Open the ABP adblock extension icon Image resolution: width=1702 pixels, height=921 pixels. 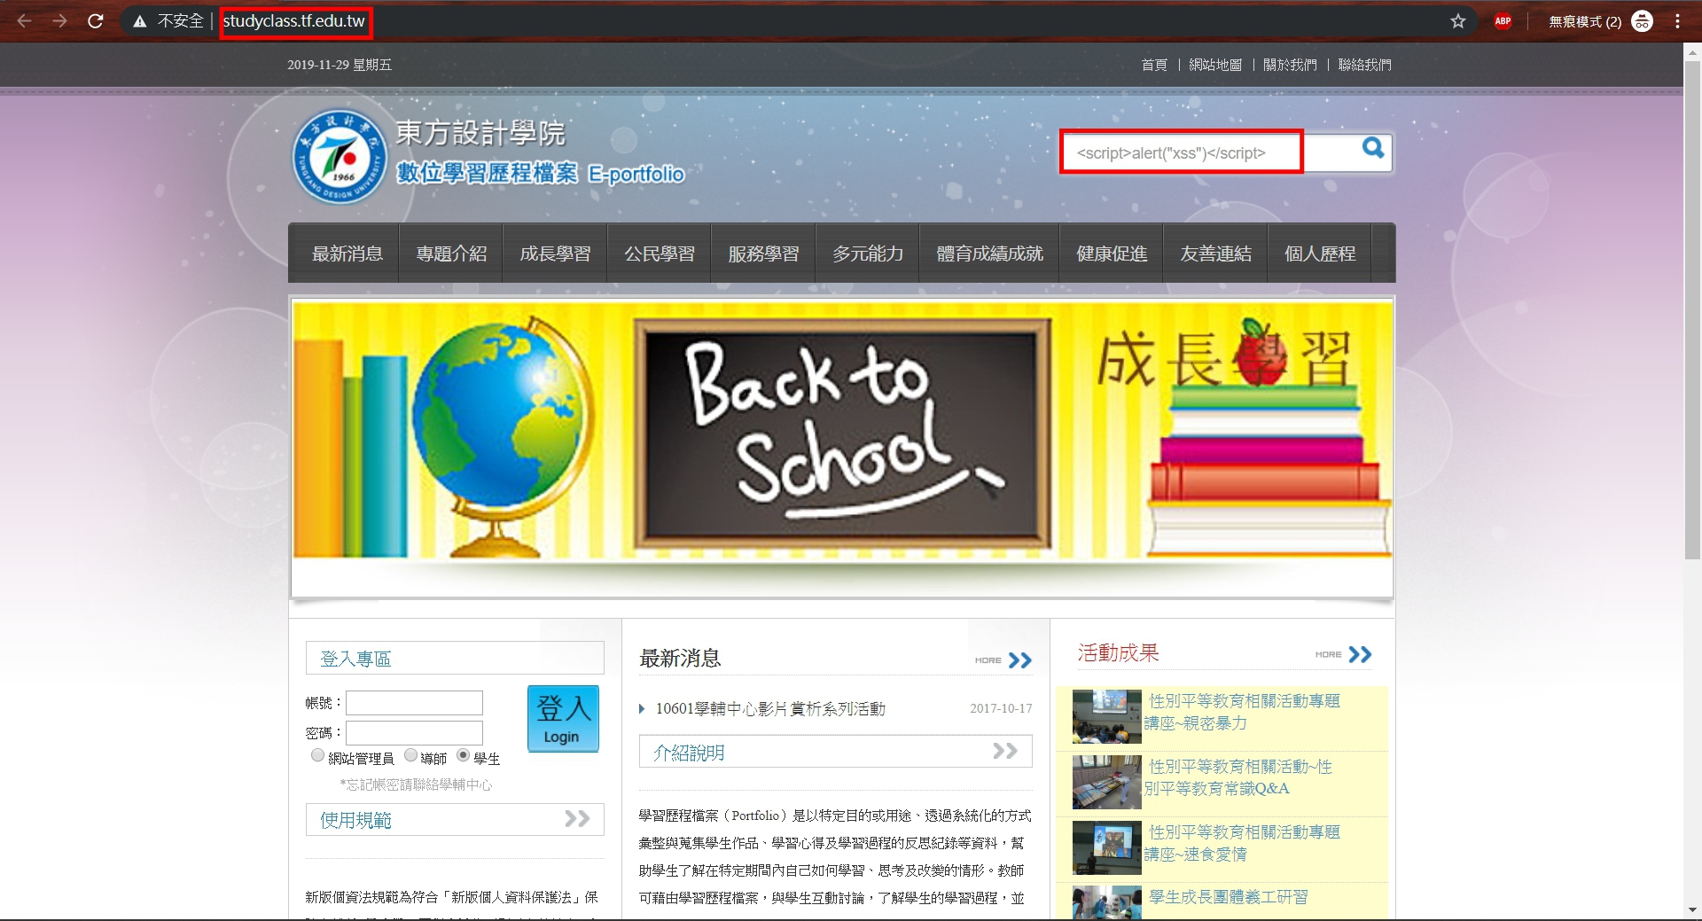[1503, 21]
